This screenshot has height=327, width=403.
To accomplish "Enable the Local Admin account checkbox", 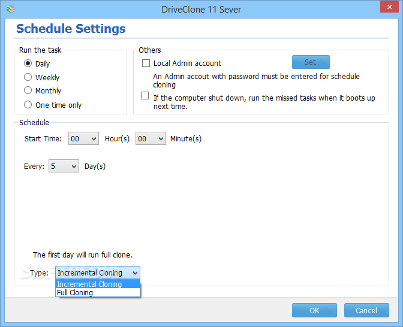I will (146, 63).
